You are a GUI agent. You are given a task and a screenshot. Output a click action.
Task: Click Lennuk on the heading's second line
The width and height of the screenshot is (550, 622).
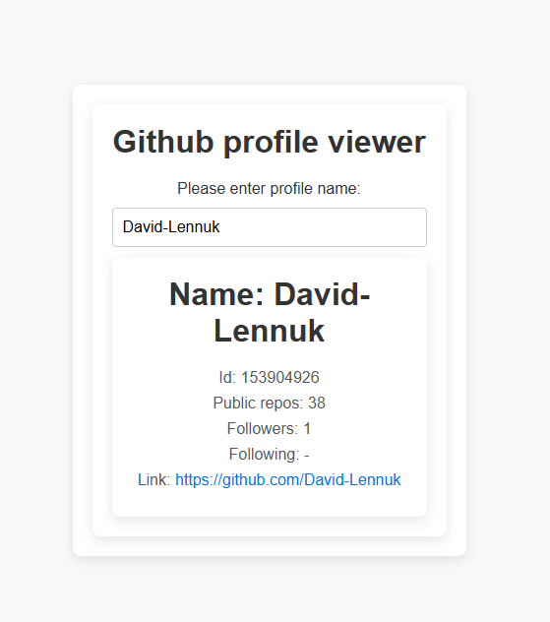click(270, 331)
